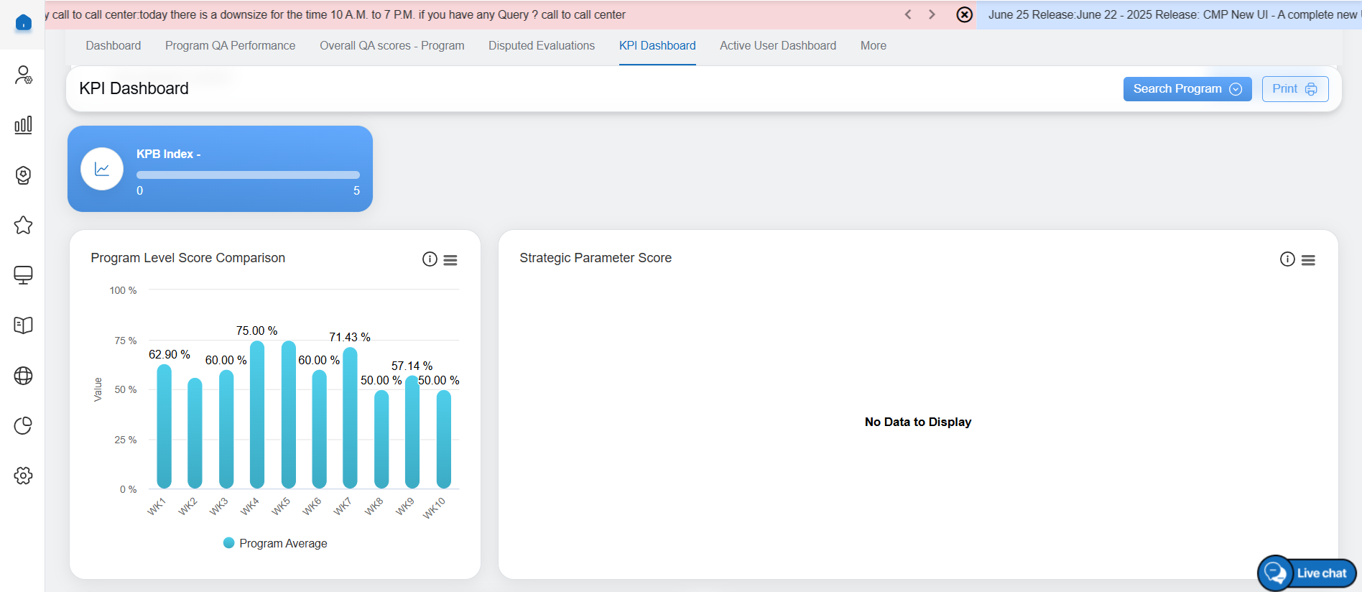Click the Print button
This screenshot has width=1362, height=592.
tap(1294, 89)
